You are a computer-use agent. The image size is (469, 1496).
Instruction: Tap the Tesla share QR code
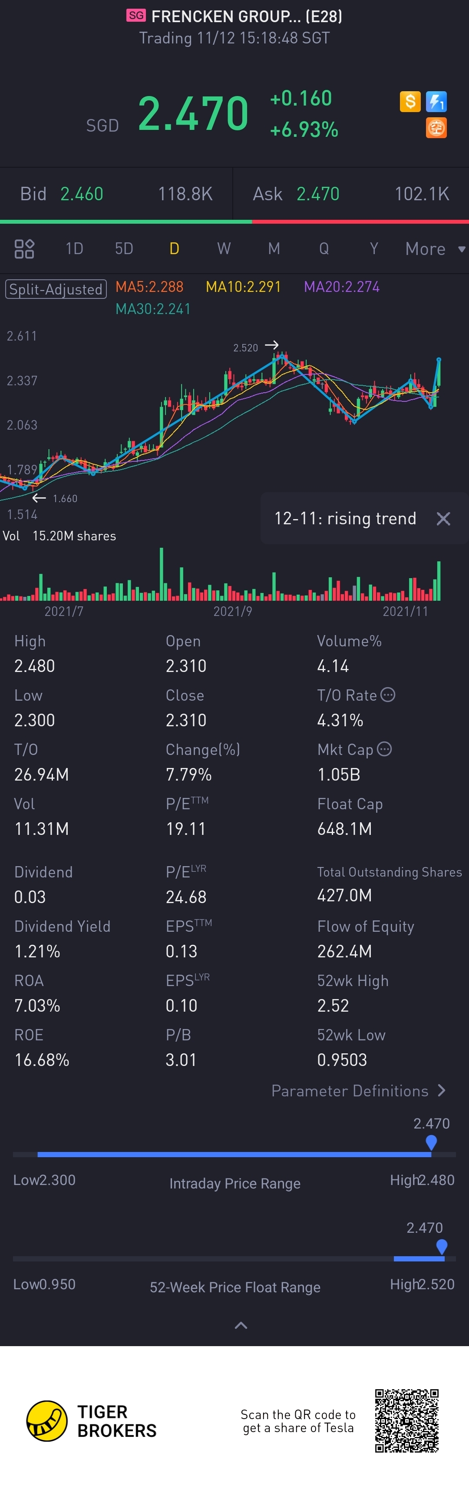pos(406,1421)
